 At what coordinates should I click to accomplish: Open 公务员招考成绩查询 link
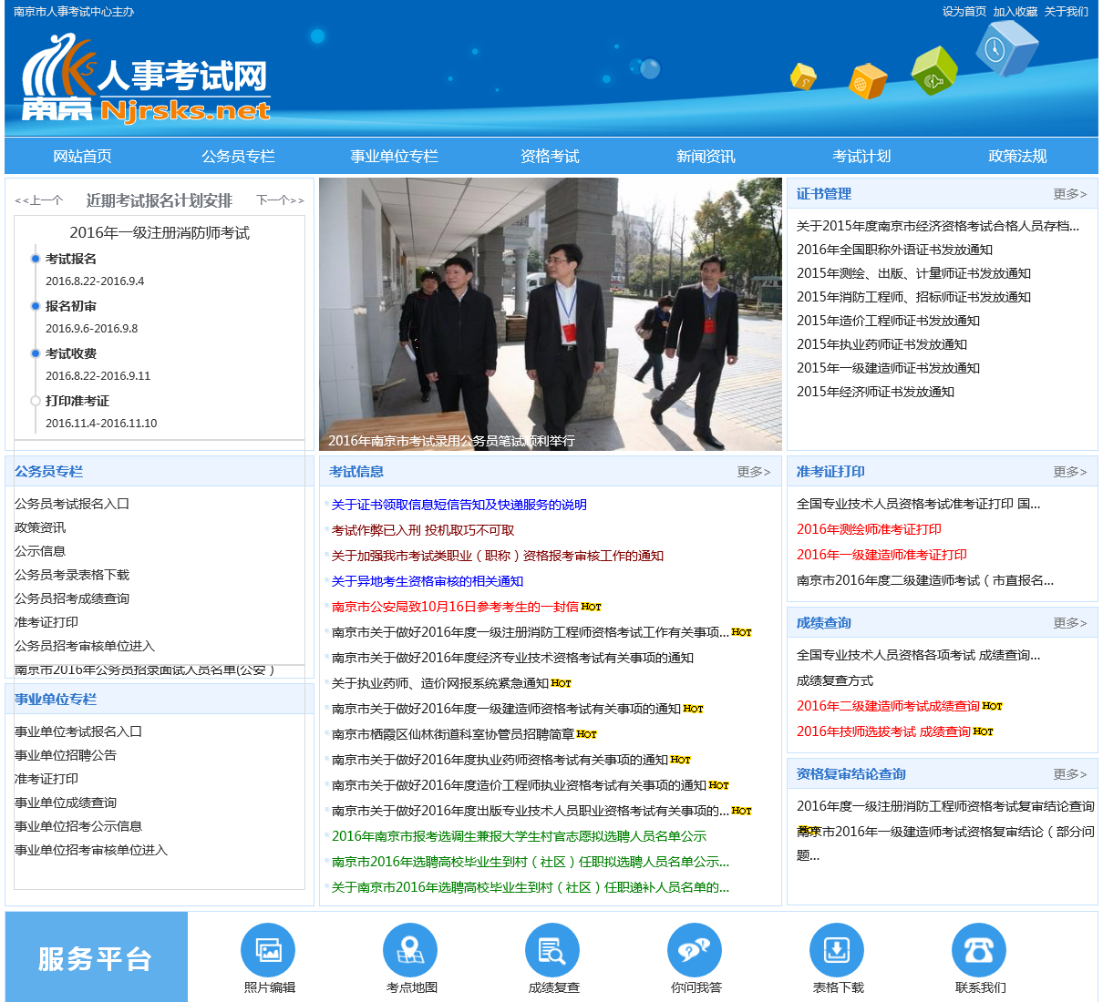click(x=72, y=598)
